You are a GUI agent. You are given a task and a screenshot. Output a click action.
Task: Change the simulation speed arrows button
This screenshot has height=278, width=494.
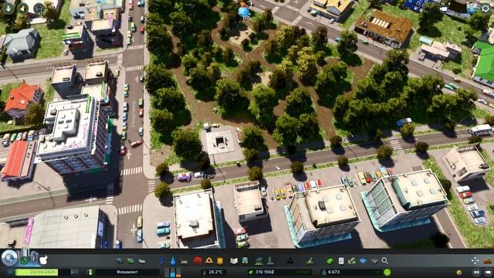tap(75, 272)
